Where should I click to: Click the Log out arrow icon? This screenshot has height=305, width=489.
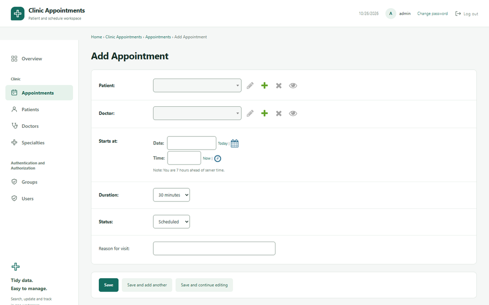[458, 14]
